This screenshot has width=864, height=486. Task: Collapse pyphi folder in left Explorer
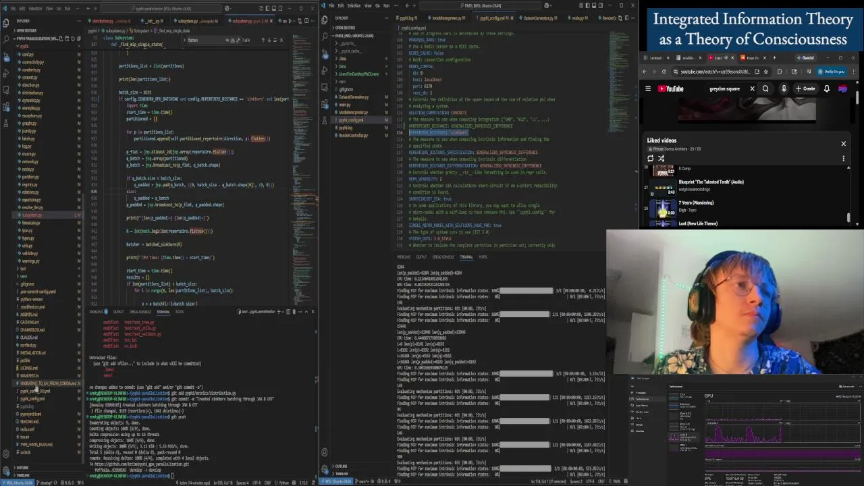pos(23,46)
